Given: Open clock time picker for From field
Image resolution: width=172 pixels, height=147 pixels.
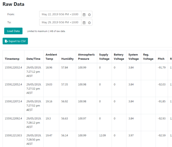Looking at the screenshot, I should (89, 15).
